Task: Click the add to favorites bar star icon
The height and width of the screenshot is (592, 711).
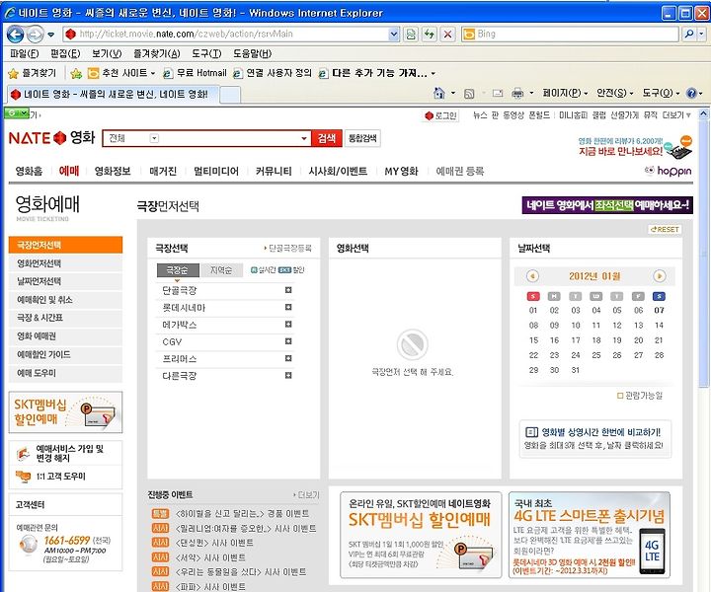Action: tap(76, 73)
